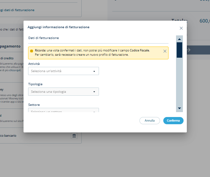Viewport: 210px width, 177px height.
Task: Open the Seleziona un'attività dropdown
Action: (64, 71)
